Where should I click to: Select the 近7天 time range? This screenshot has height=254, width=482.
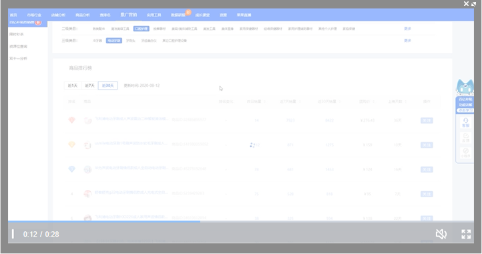(x=89, y=86)
